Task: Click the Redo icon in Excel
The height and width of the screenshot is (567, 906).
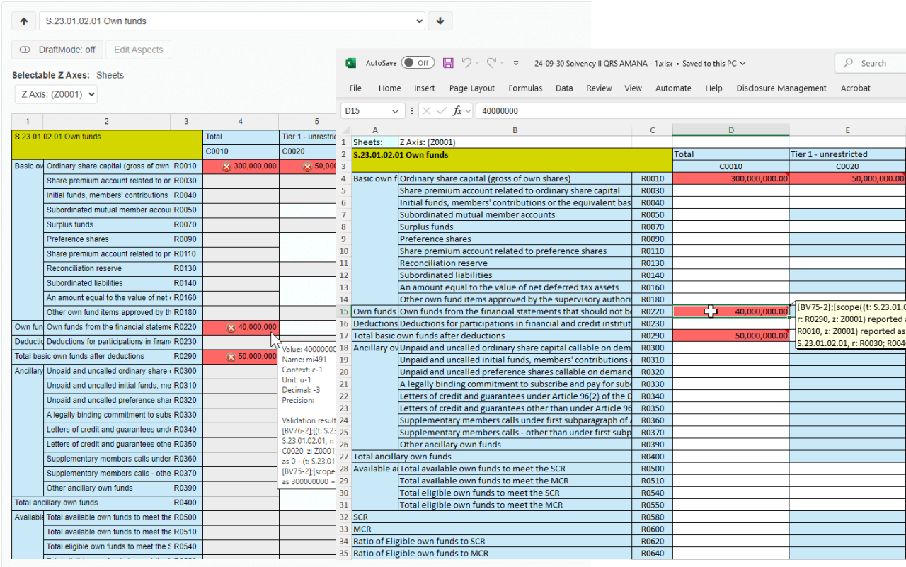Action: (x=491, y=63)
